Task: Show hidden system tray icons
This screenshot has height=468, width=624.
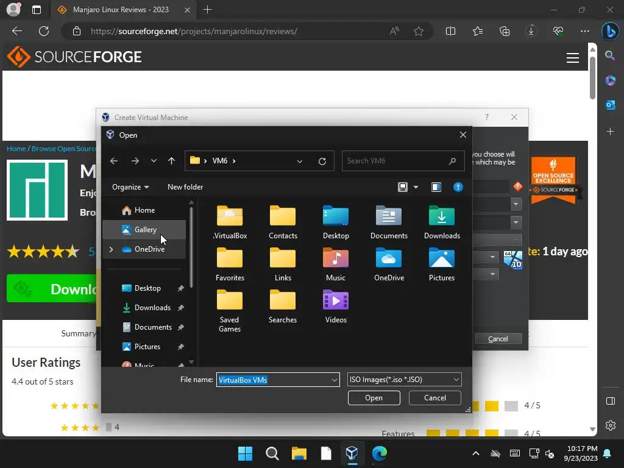Action: (475, 453)
